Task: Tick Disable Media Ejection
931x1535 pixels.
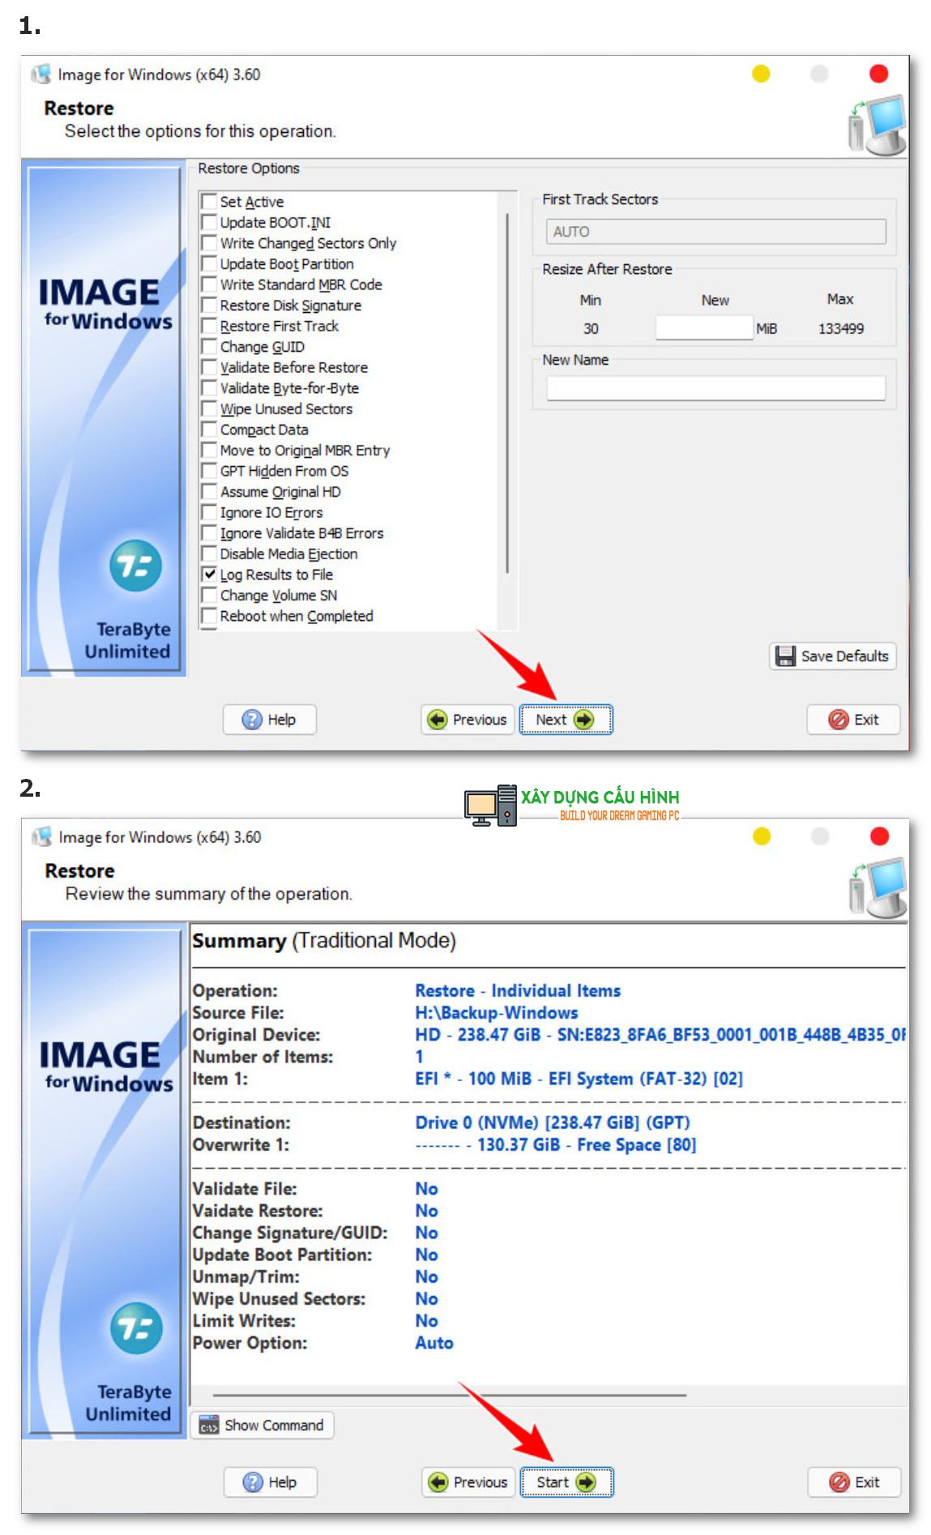Action: click(x=209, y=554)
